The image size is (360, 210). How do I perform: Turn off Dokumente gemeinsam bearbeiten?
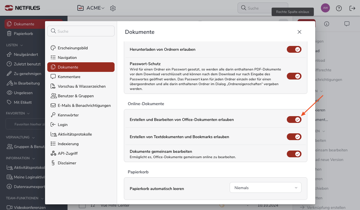coord(294,154)
